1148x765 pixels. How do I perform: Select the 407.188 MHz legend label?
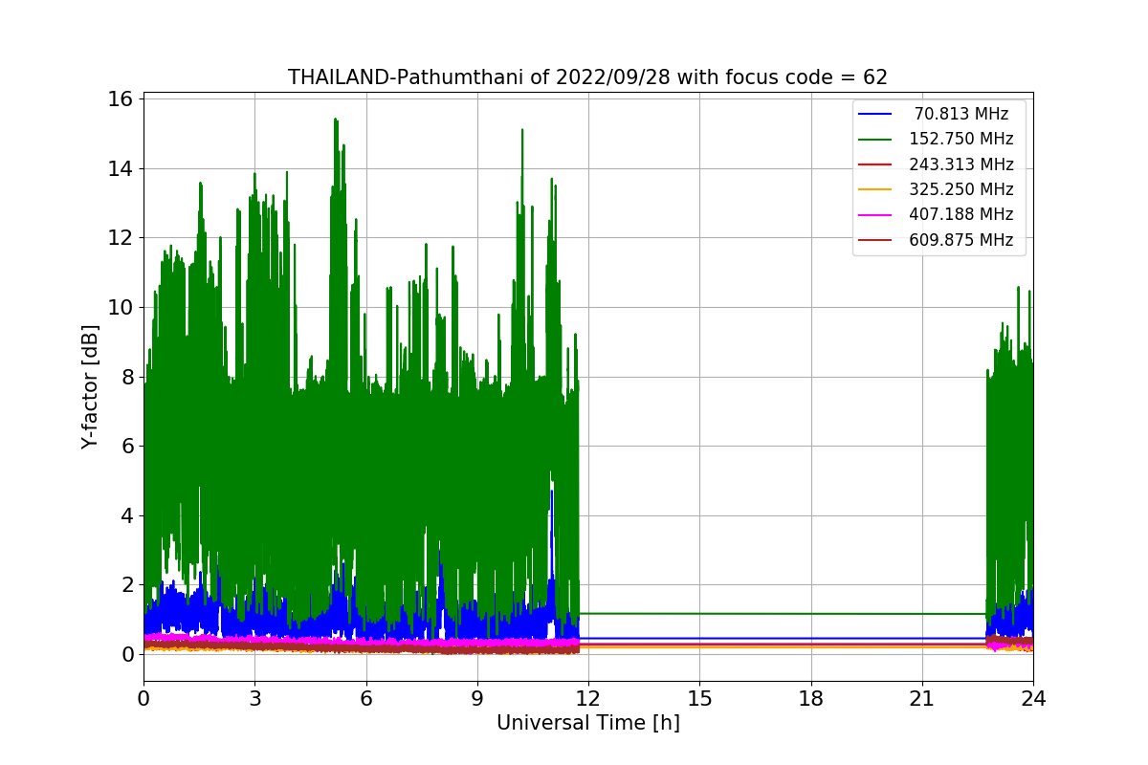coord(961,214)
